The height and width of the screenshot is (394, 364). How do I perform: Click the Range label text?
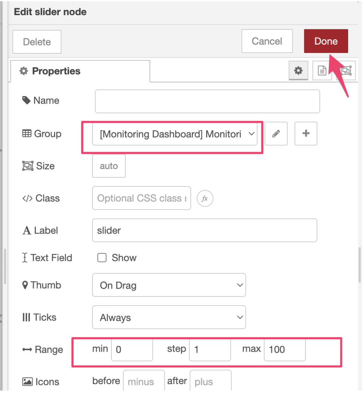coord(49,349)
